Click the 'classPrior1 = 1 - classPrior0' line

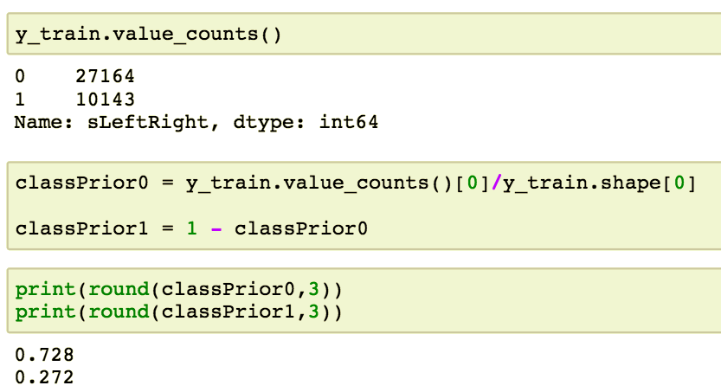191,228
